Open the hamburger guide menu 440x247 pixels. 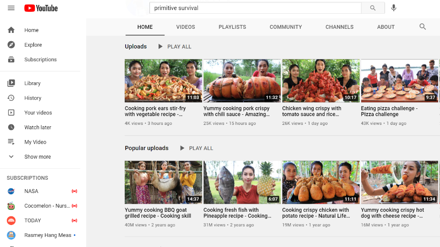click(11, 8)
